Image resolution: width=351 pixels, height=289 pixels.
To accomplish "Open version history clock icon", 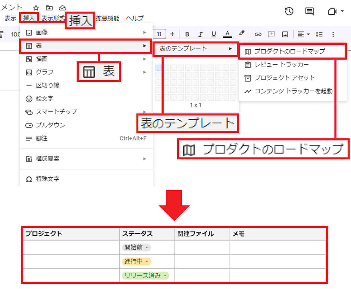I will coord(289,11).
